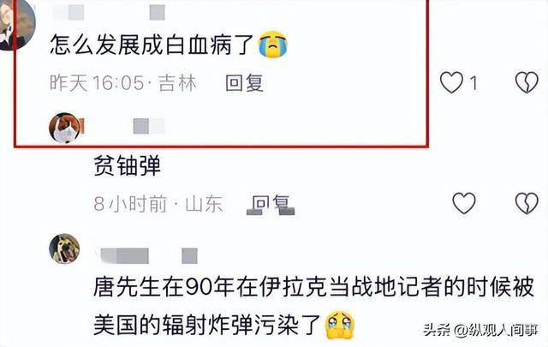Click the 昨天16:05 timestamp
Screen dimensions: 548x347
tap(97, 83)
